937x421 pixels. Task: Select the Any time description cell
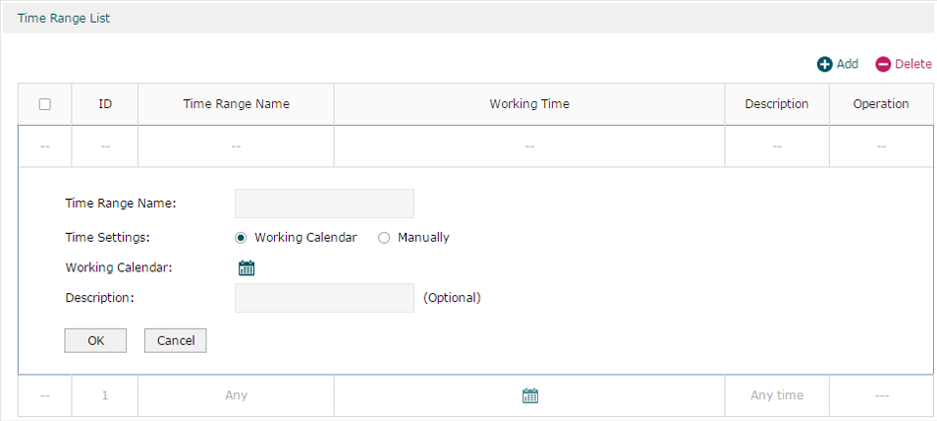click(777, 395)
